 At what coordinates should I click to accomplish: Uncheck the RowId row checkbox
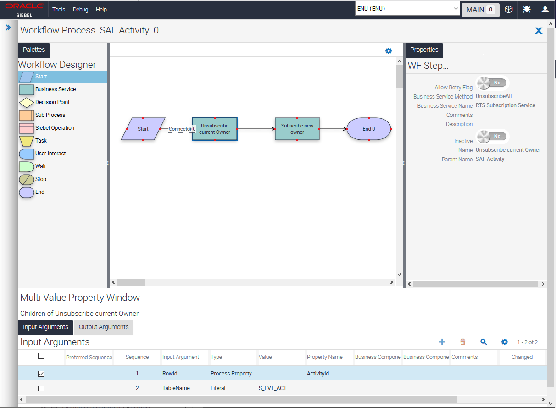(41, 373)
